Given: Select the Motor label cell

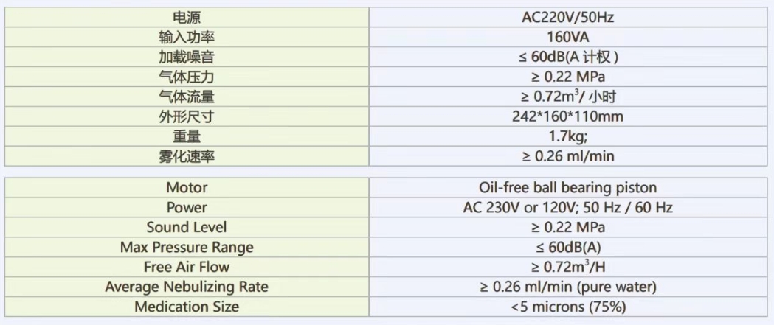Looking at the screenshot, I should coord(187,188).
